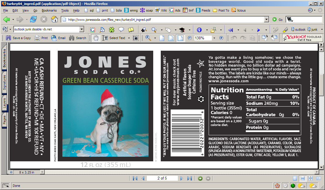
Task: Open the Bookmarks side panel tab
Action: pyautogui.click(x=4, y=58)
